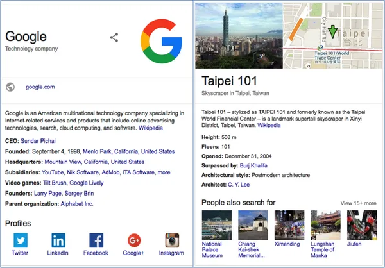
Task: Click Alphabet Inc. parent organization link
Action: coord(77,204)
